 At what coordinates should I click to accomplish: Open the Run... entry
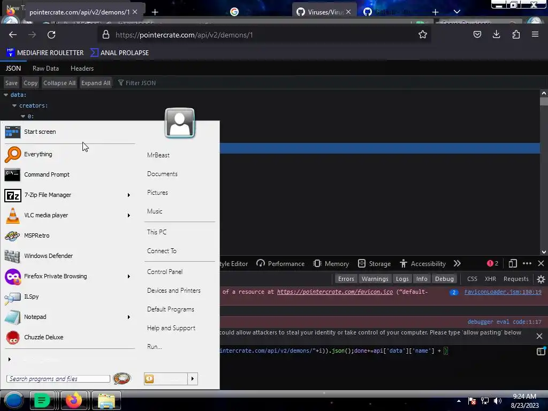[155, 347]
